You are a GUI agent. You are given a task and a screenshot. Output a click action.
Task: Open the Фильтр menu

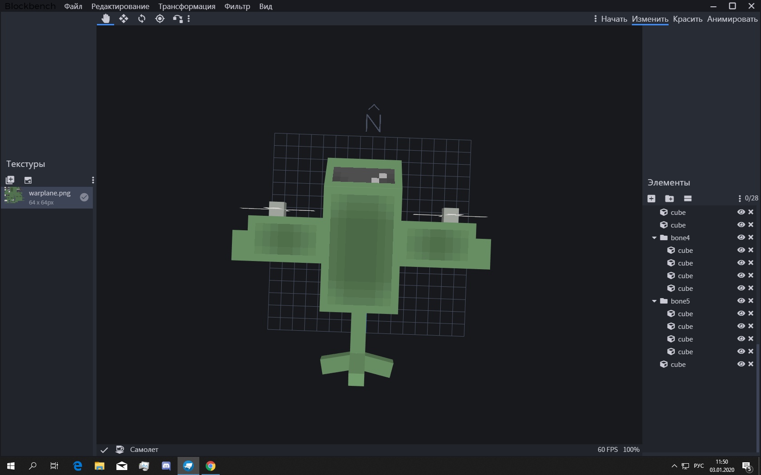pyautogui.click(x=237, y=6)
